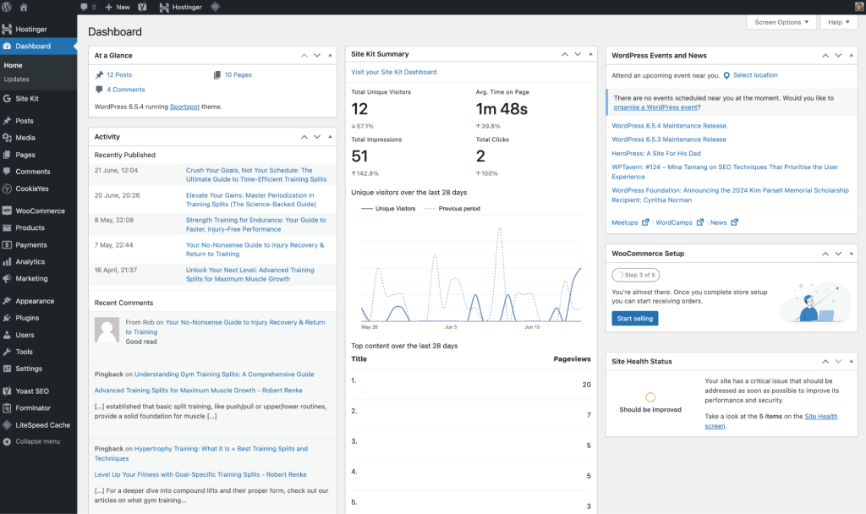Click the WordPress logo in the admin bar
Image resolution: width=866 pixels, height=514 pixels.
click(x=6, y=6)
